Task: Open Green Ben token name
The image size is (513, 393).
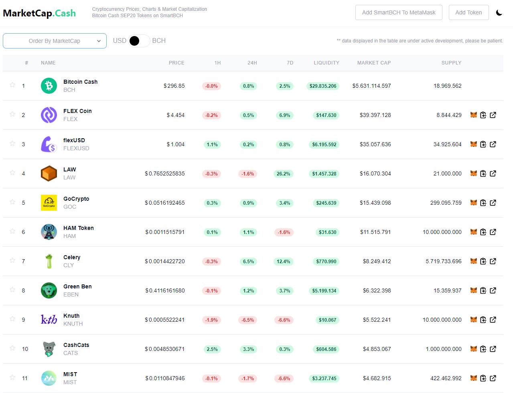Action: (77, 286)
